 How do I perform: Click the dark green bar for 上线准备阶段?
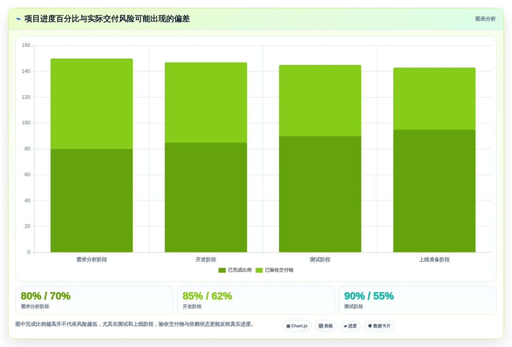(x=434, y=191)
